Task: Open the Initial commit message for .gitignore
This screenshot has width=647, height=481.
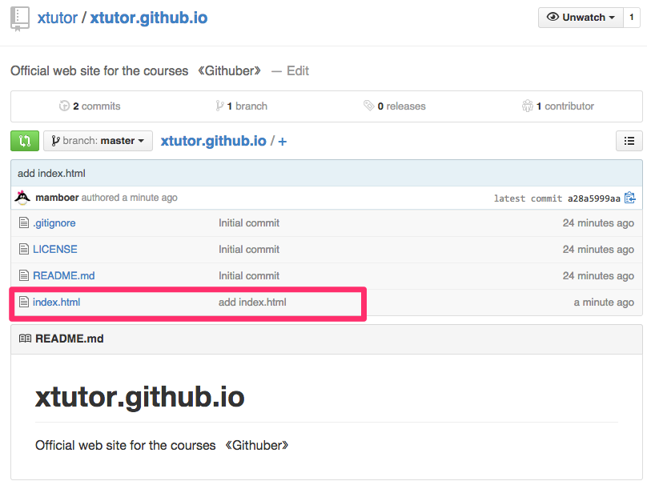Action: [249, 223]
